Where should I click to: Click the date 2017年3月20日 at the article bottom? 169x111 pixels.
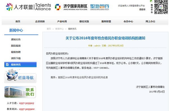click(x=157, y=92)
